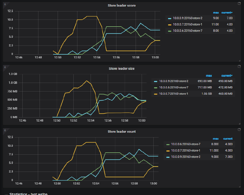Toggle store-2 series in Store leader count legend
The height and width of the screenshot is (195, 244).
pyautogui.click(x=186, y=157)
